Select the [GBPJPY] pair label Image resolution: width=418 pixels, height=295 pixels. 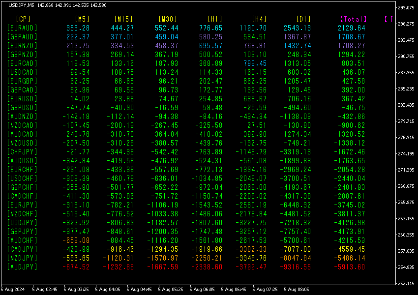(22, 231)
